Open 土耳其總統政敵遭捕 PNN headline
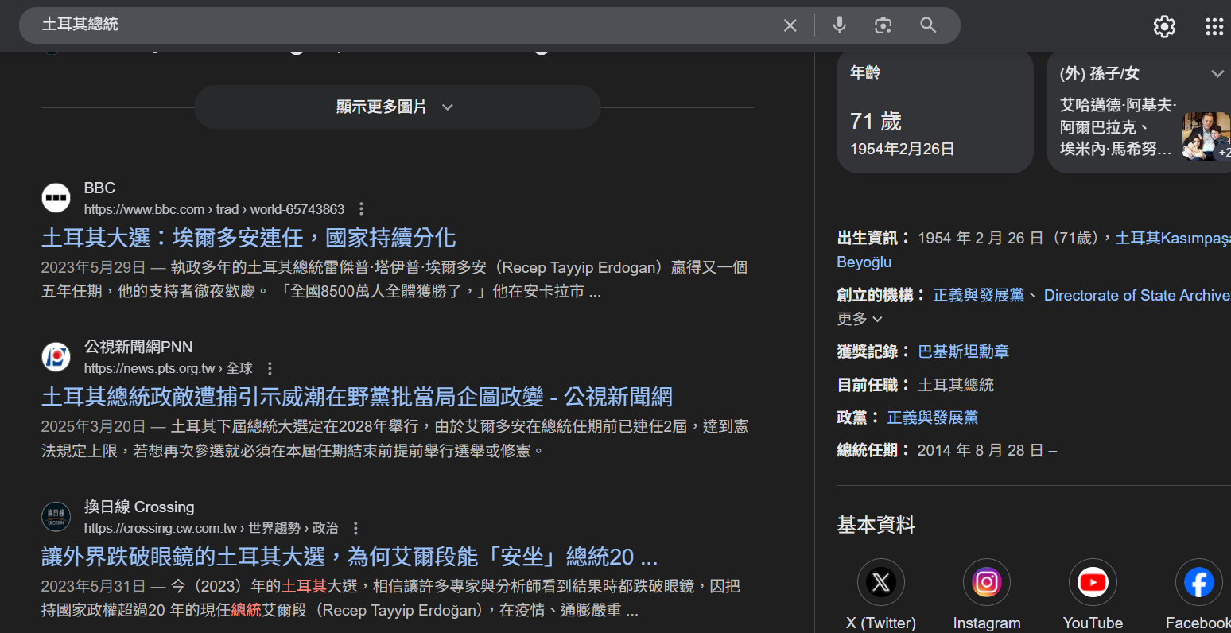The height and width of the screenshot is (633, 1231). [x=357, y=397]
